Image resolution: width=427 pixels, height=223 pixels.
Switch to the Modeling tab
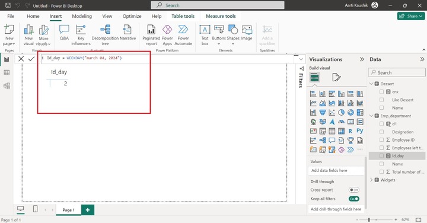point(82,16)
